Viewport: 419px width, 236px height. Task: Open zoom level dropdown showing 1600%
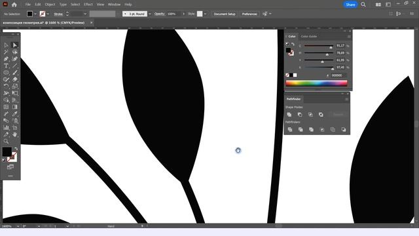click(x=18, y=226)
